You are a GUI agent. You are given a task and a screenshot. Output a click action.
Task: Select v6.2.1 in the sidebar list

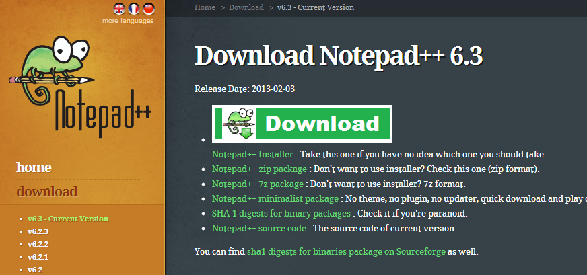click(38, 257)
